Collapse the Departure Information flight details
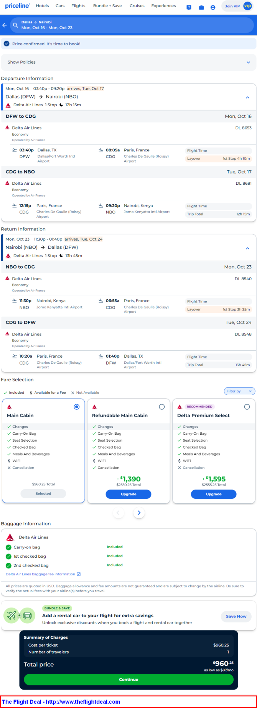This screenshot has height=708, width=257. 248,97
